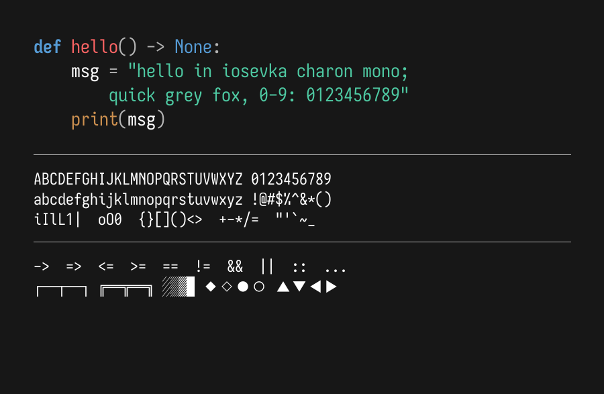This screenshot has width=604, height=394.
Task: Select the '!=' not-equal operator sample
Action: coord(203,267)
